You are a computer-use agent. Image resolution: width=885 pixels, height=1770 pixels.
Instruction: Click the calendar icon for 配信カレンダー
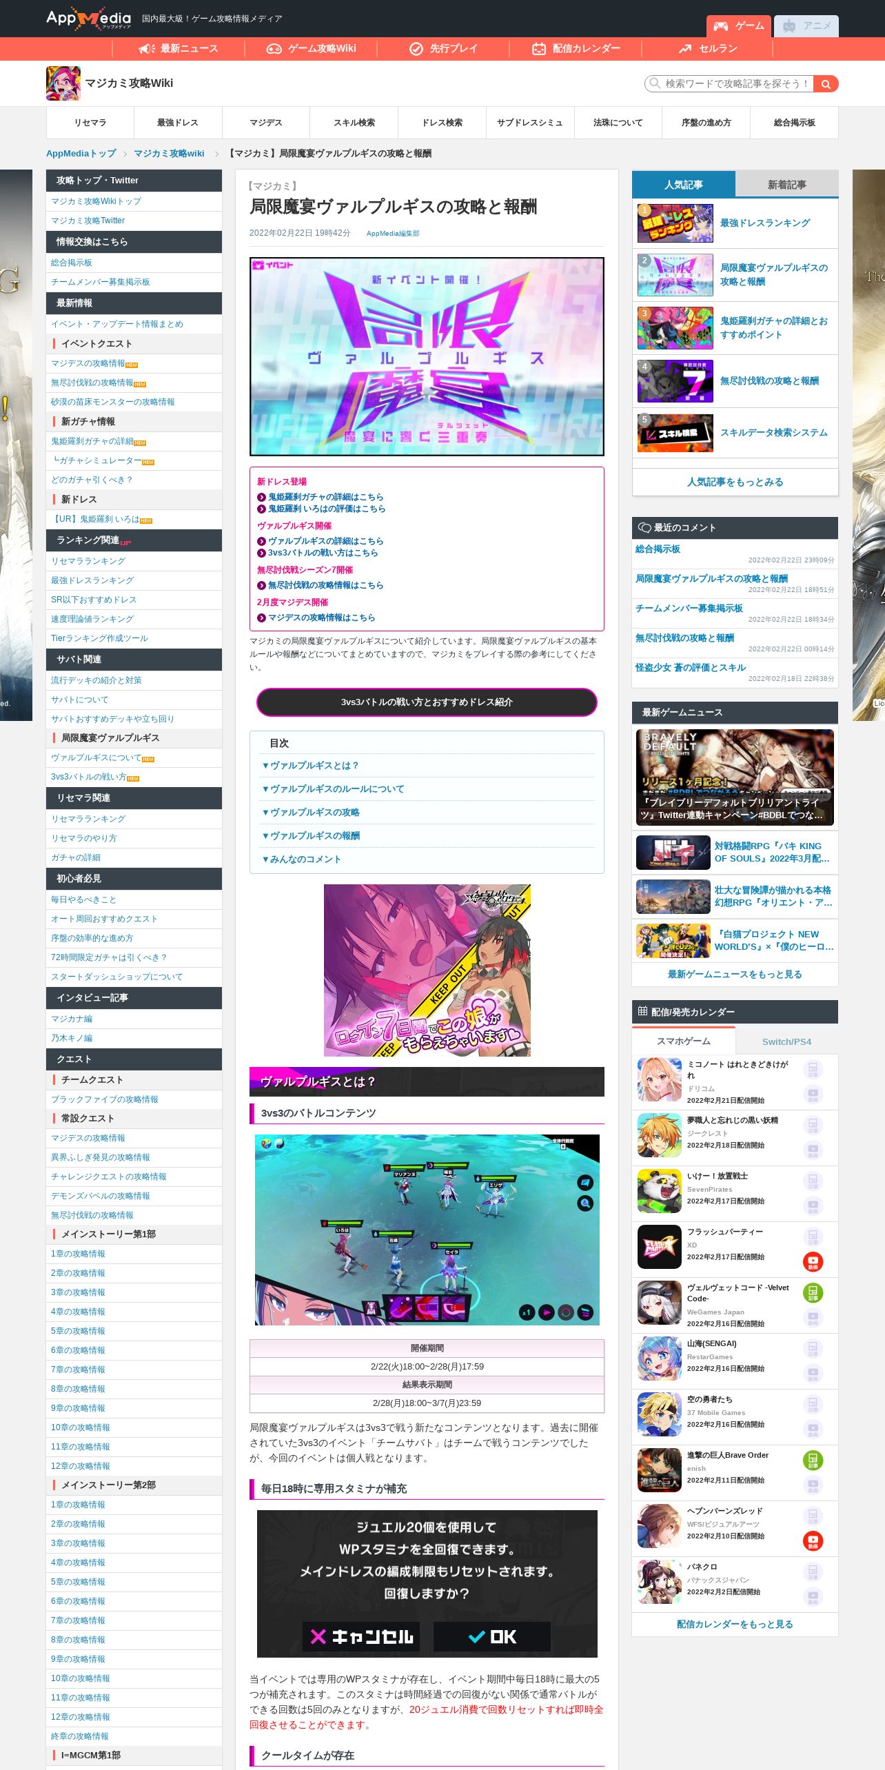[x=539, y=48]
